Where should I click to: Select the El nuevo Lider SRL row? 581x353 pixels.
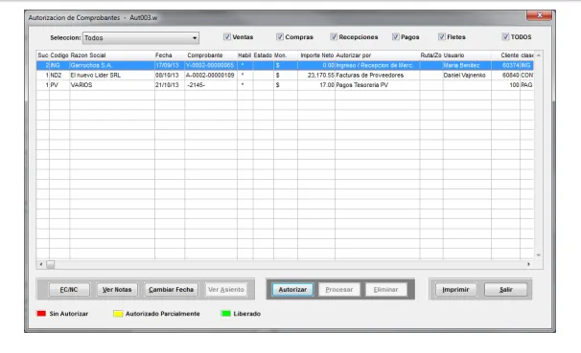coord(285,75)
